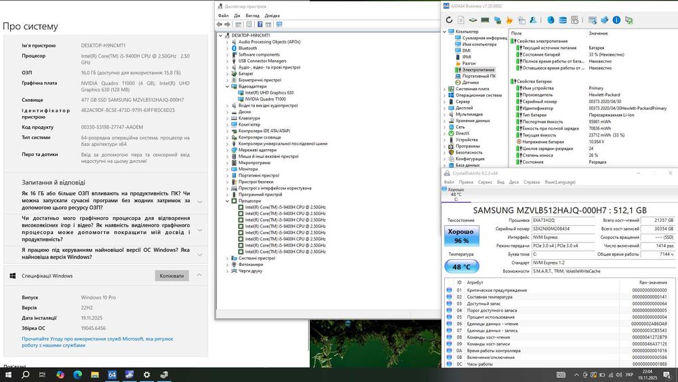Select Intel(R) UHD Graphics 630 device
The width and height of the screenshot is (678, 382).
[x=269, y=92]
